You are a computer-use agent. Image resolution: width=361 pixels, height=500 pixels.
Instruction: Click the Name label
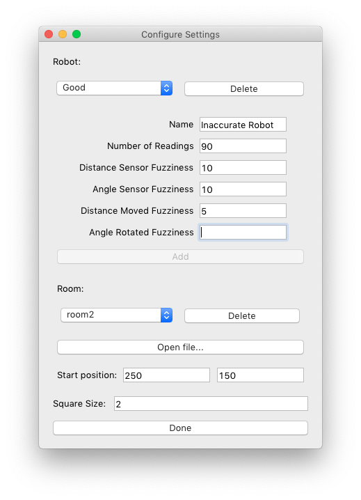coord(181,125)
